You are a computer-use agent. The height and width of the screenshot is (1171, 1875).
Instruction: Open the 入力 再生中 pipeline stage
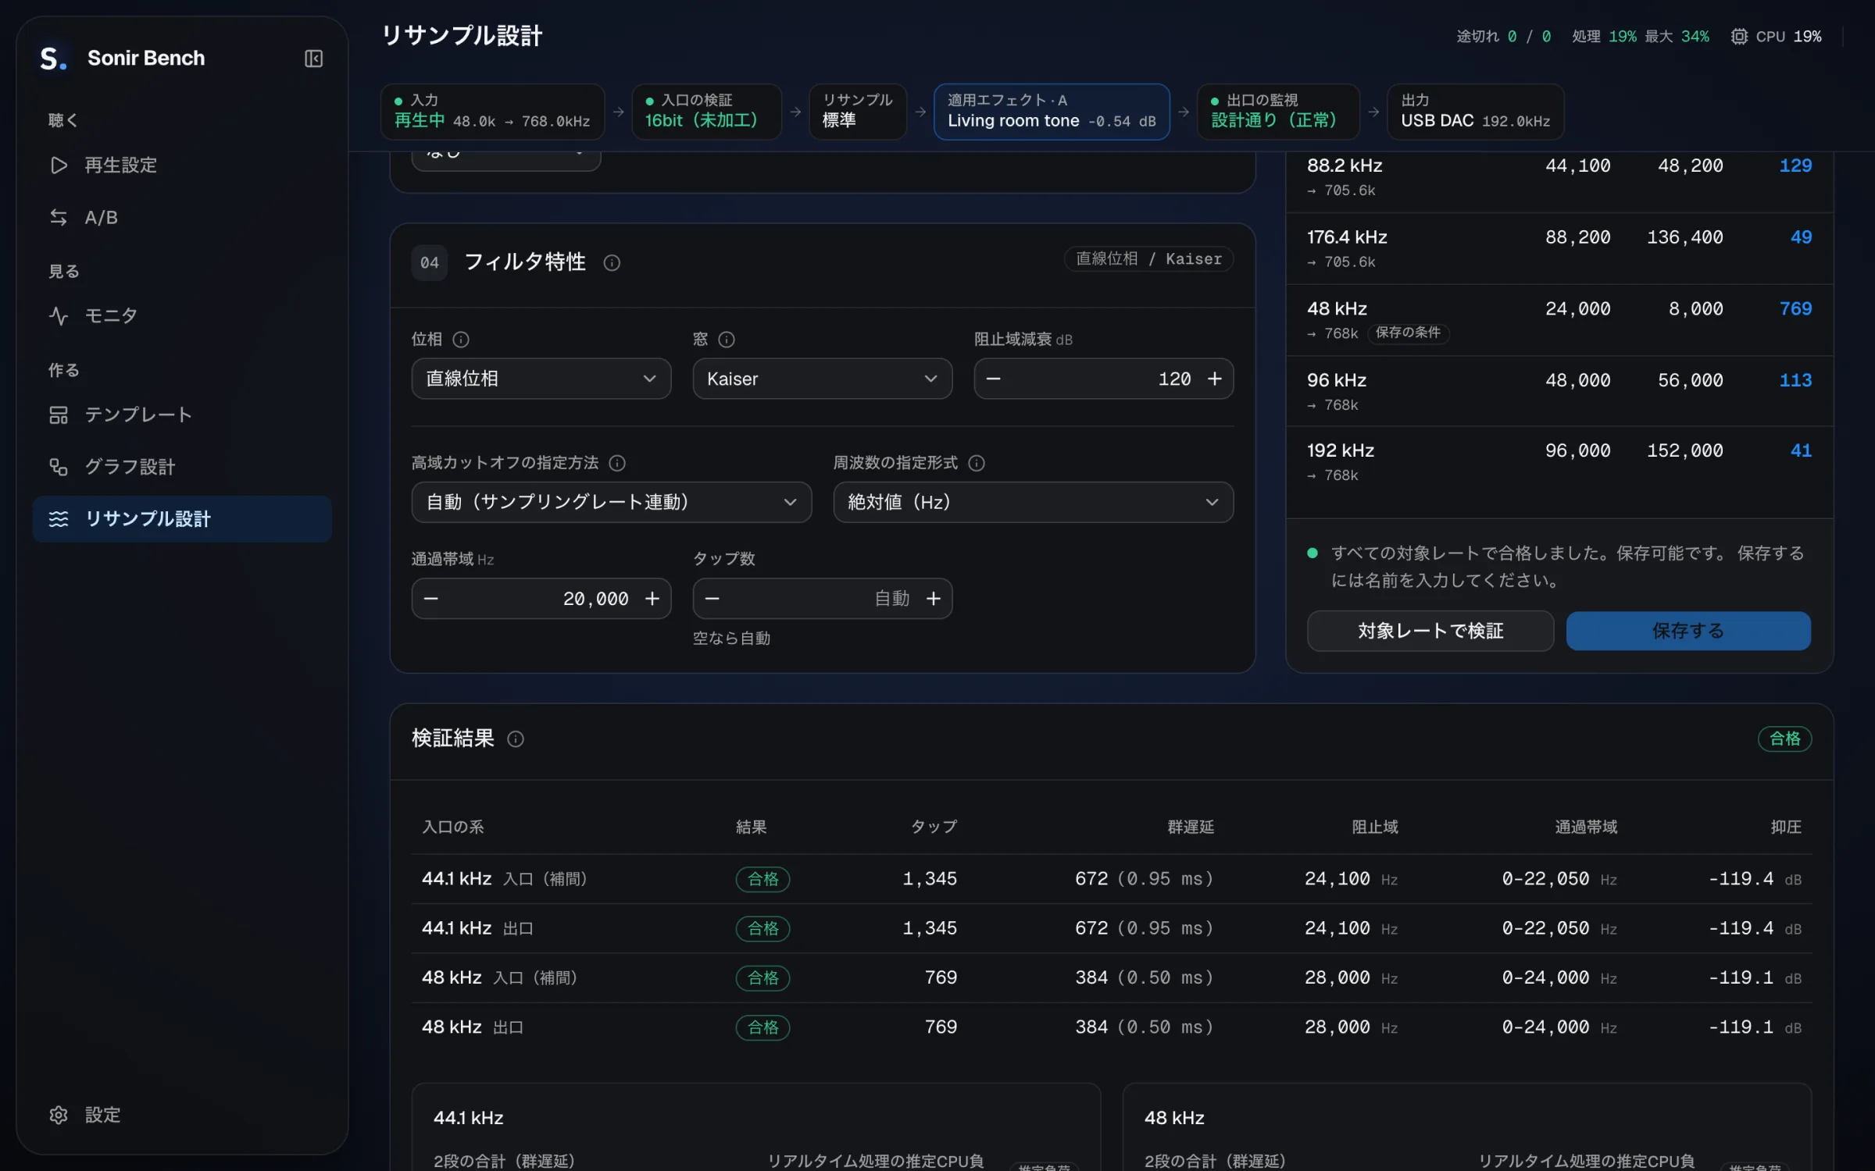492,112
